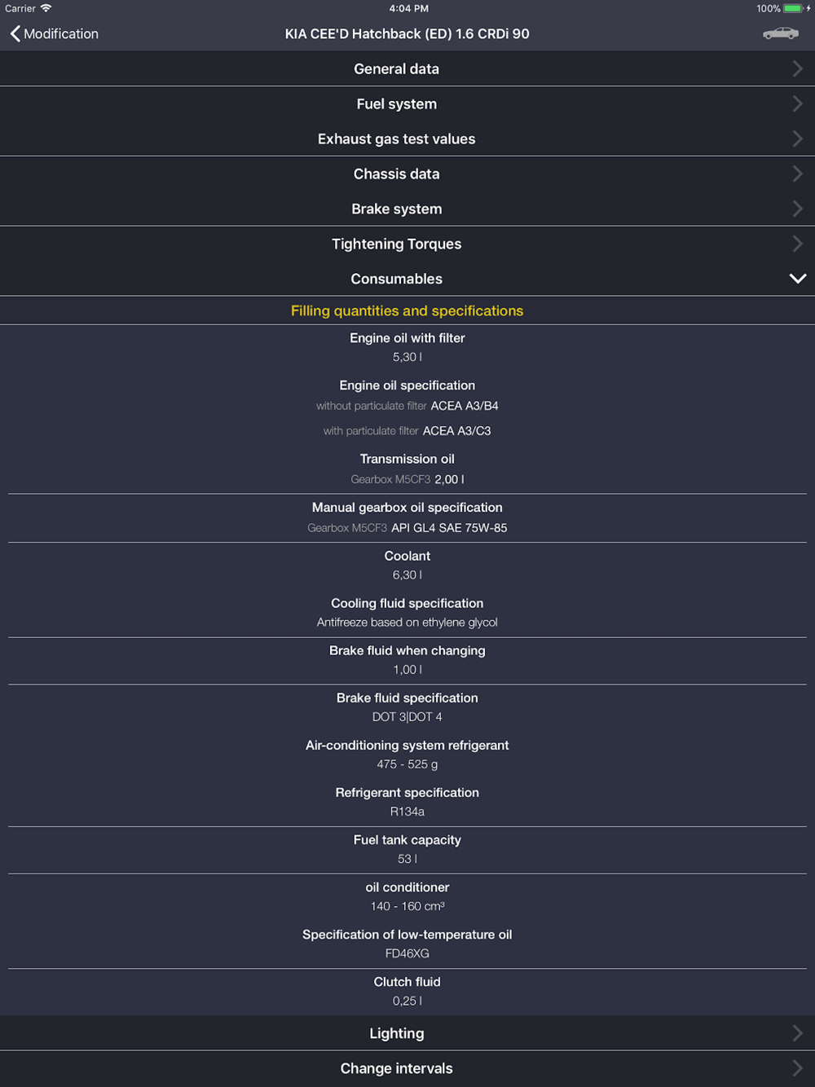The height and width of the screenshot is (1087, 815).
Task: Tap the Chassis data chevron arrow
Action: point(797,174)
